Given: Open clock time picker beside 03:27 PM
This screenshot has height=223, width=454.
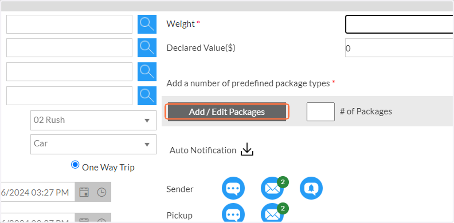Looking at the screenshot, I should coord(101,192).
